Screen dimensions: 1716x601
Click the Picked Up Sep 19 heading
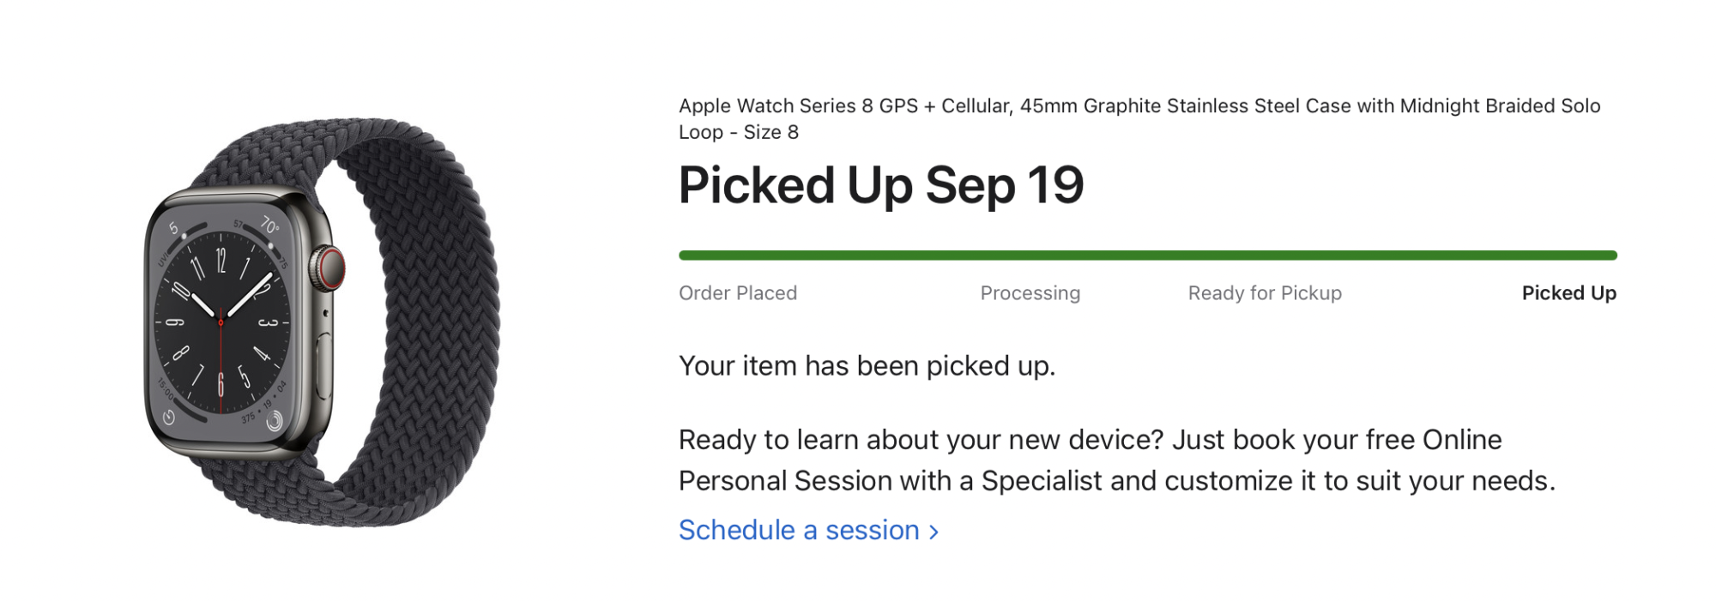click(881, 185)
